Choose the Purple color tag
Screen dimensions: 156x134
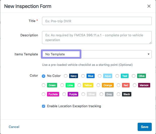[x=73, y=94]
